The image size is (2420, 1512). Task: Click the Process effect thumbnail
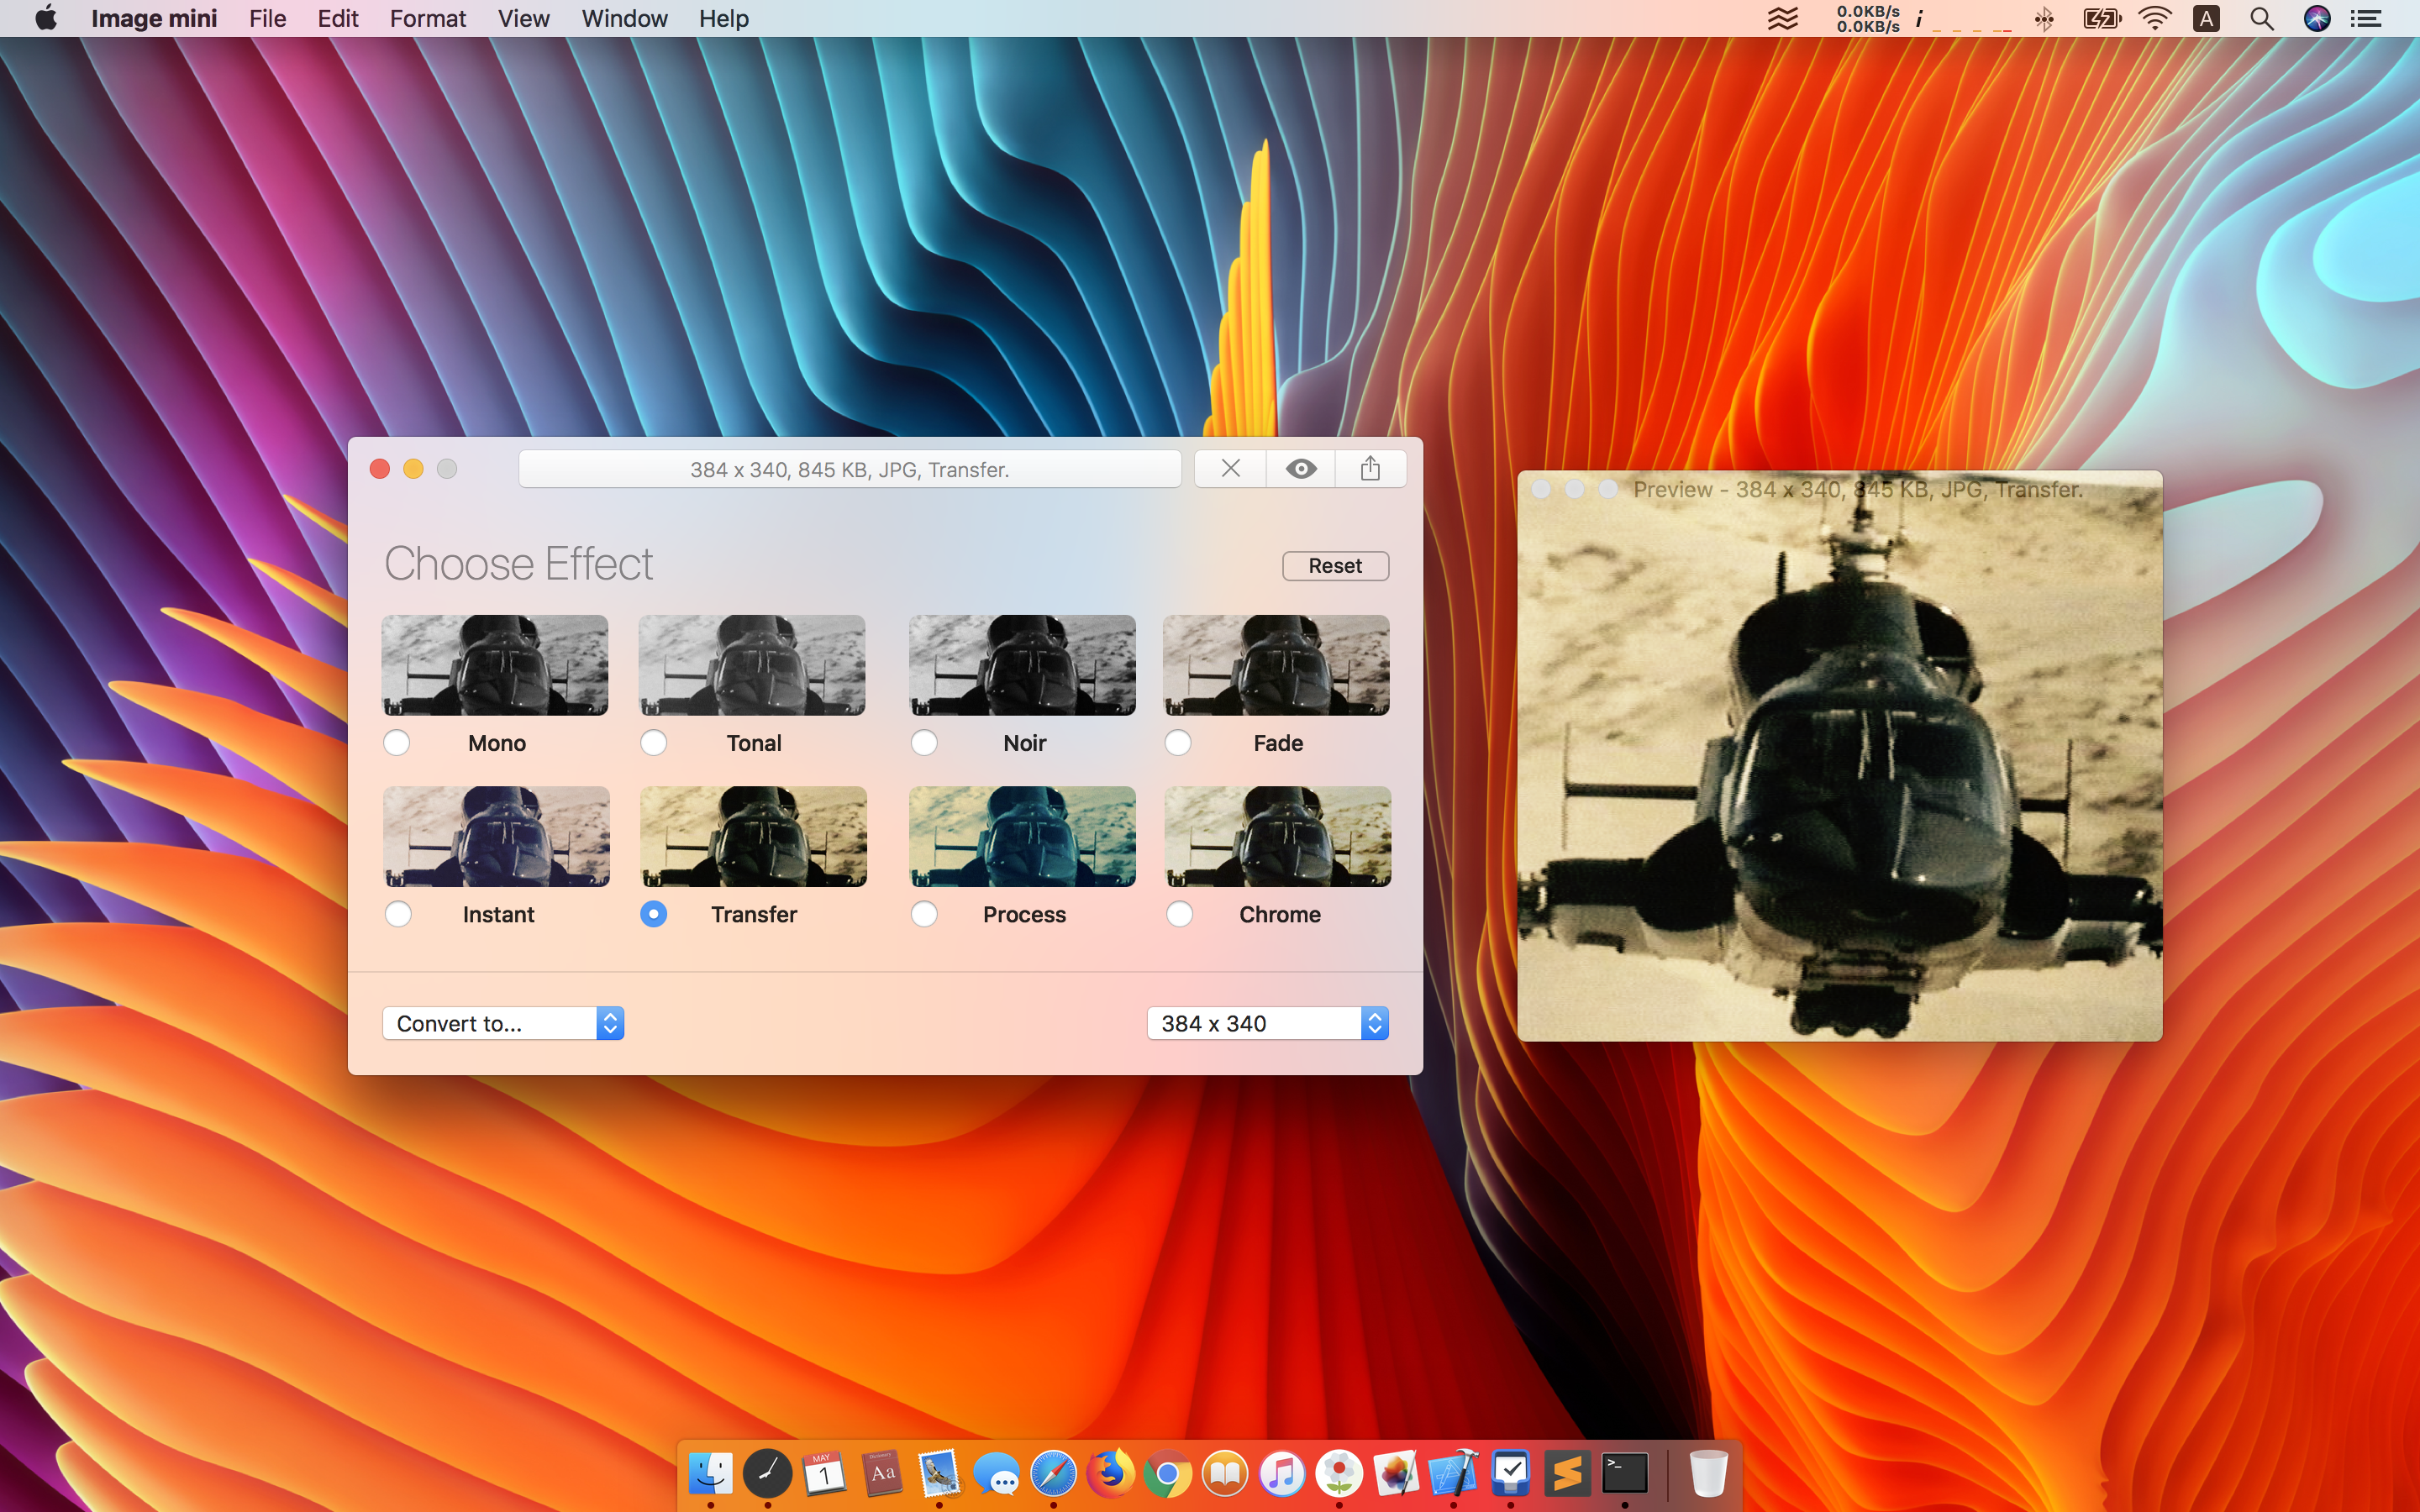(x=1022, y=836)
